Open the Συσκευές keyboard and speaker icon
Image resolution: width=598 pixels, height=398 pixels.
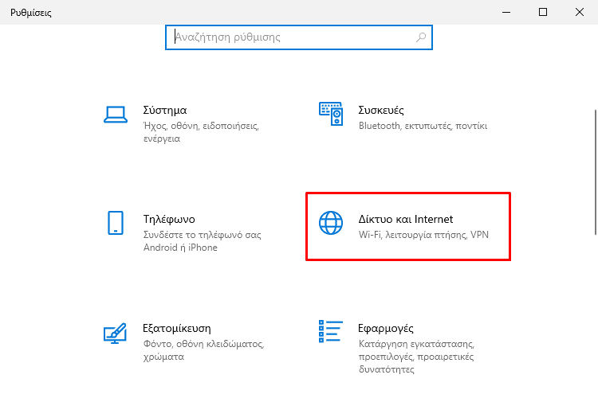(331, 114)
